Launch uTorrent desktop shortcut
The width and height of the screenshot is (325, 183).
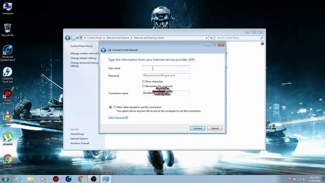(8, 139)
